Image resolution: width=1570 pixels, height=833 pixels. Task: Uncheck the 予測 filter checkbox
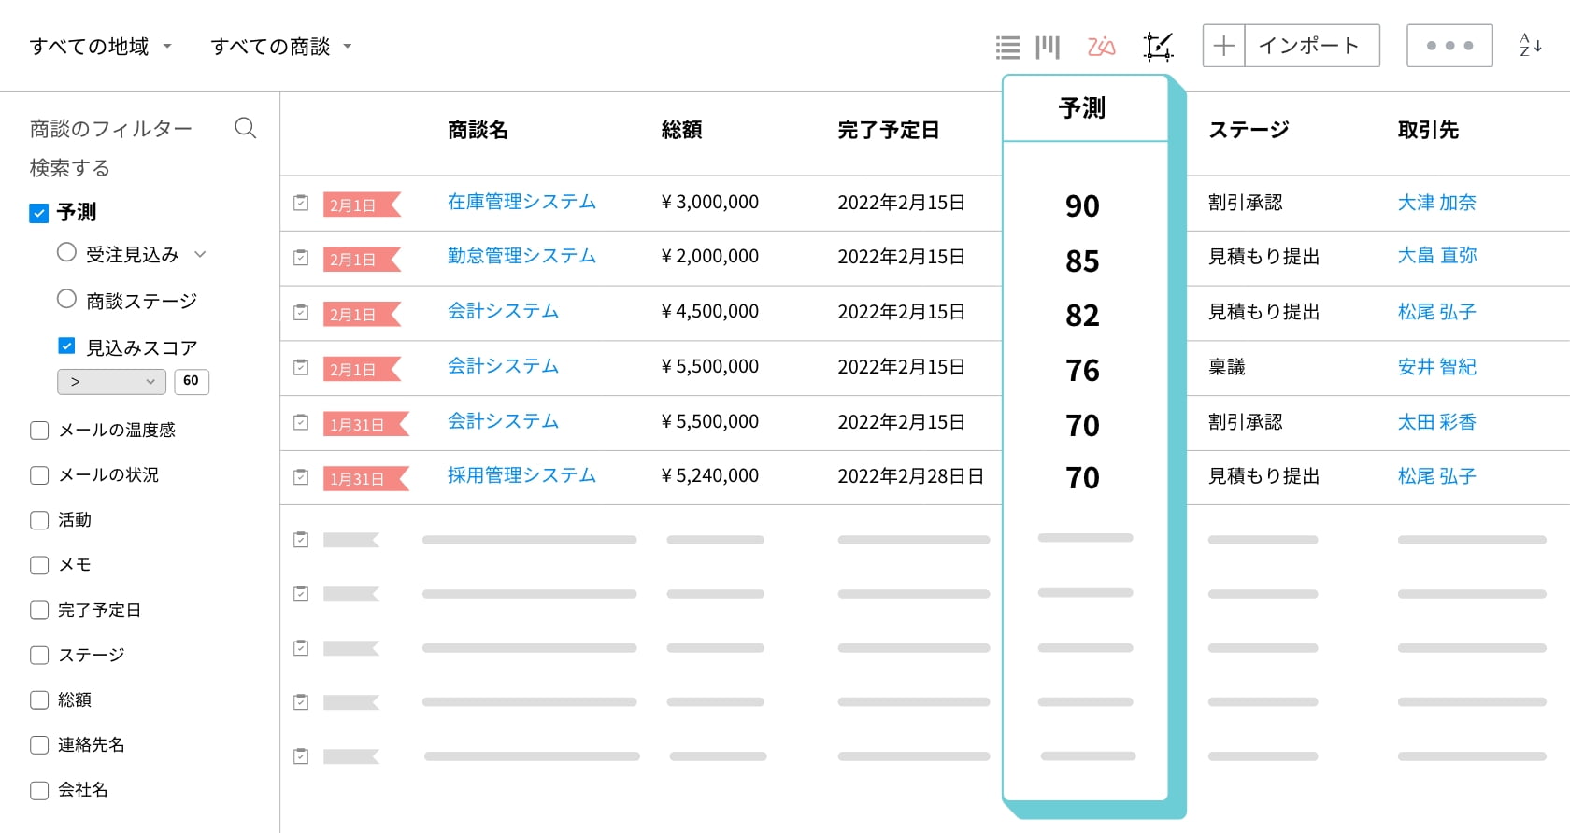39,213
